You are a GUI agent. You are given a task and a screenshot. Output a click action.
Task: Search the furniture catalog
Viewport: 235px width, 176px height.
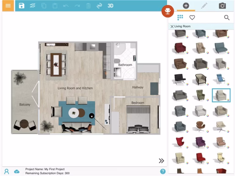click(227, 17)
